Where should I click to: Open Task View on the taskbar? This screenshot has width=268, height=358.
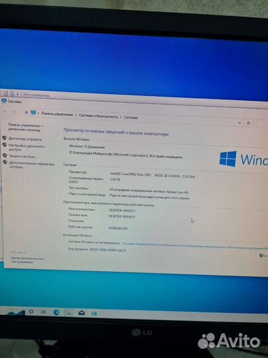(x=43, y=312)
